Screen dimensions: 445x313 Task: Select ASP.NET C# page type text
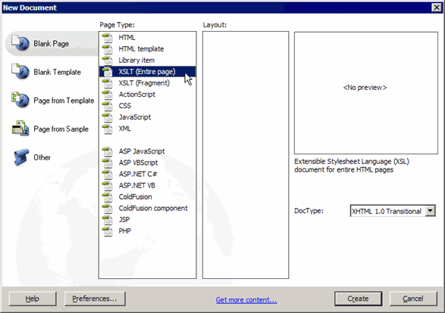coord(138,174)
